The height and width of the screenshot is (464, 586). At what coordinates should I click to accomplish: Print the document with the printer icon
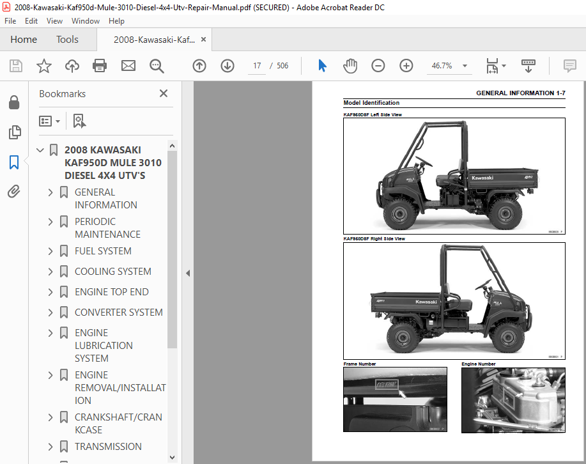(100, 66)
